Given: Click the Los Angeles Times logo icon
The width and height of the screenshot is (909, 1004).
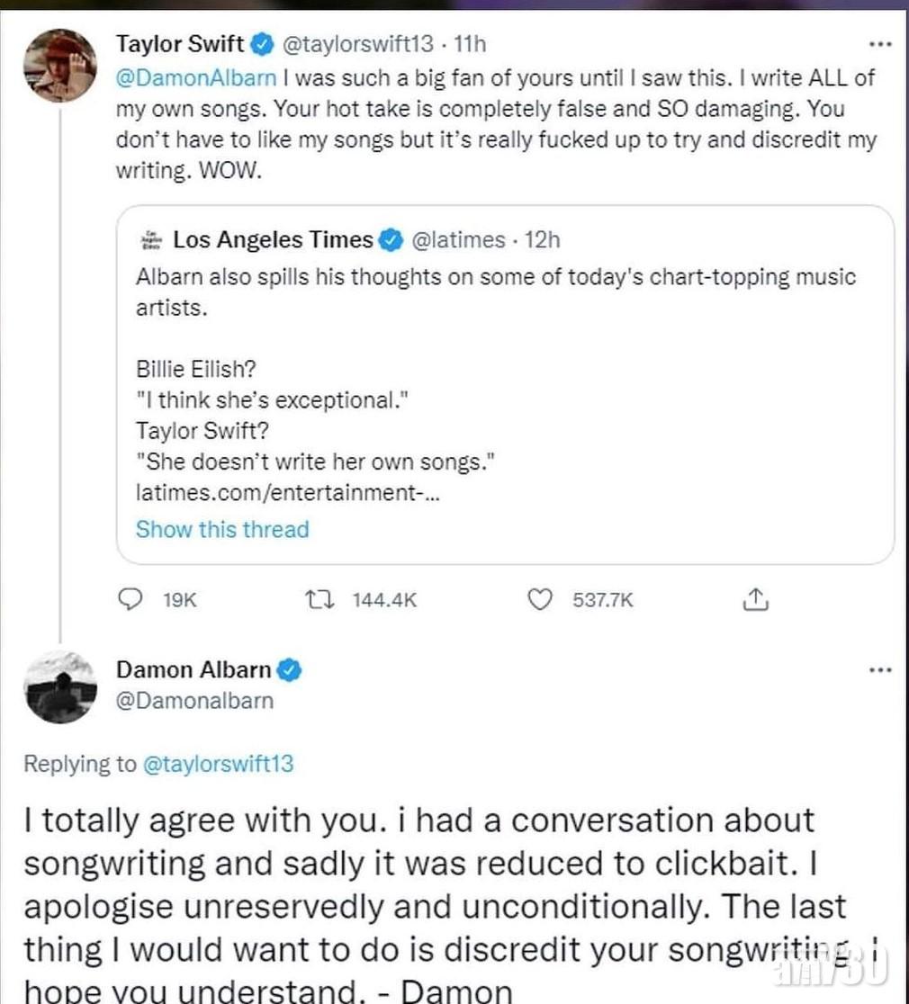Looking at the screenshot, I should point(151,240).
